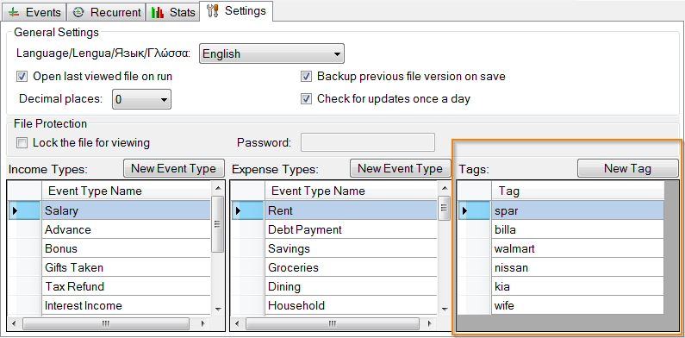Uncheck Backup previous file version on save
Viewport: 685px width, 338px height.
(306, 77)
